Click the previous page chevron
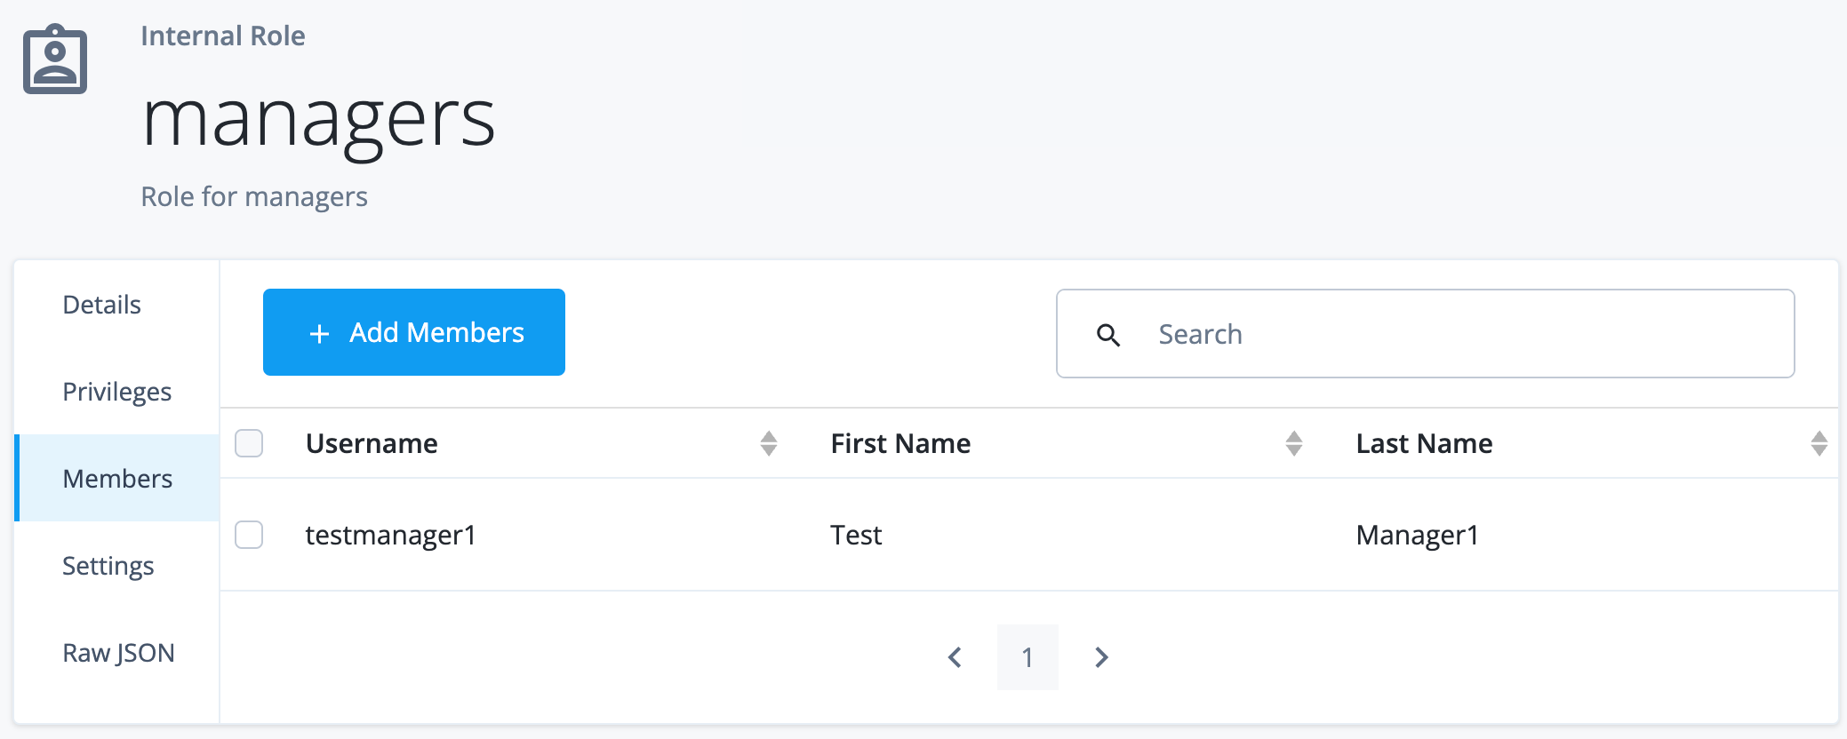The height and width of the screenshot is (739, 1847). [955, 657]
